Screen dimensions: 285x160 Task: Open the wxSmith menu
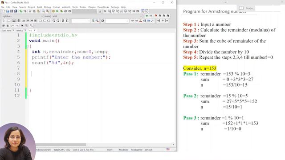coord(66,7)
